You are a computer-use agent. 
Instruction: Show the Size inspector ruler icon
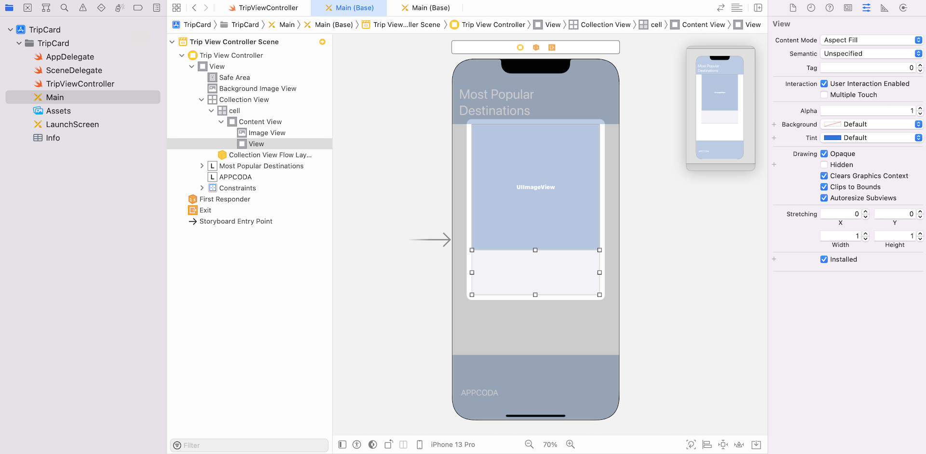pos(885,8)
